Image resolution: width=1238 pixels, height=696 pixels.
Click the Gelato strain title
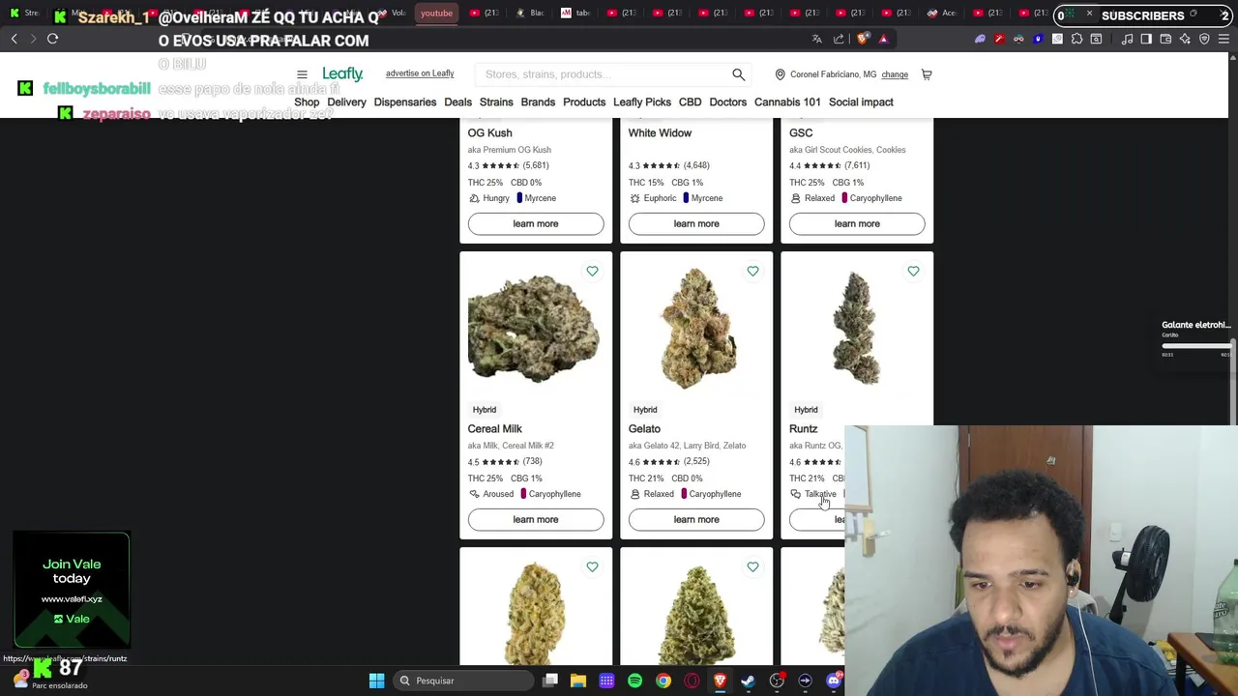click(x=644, y=429)
